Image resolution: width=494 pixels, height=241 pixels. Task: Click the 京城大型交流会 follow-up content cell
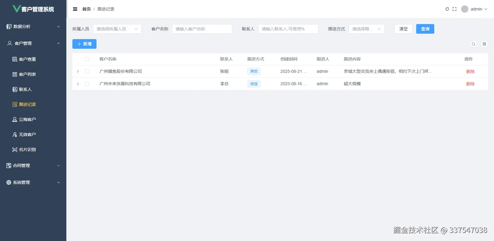click(x=388, y=71)
